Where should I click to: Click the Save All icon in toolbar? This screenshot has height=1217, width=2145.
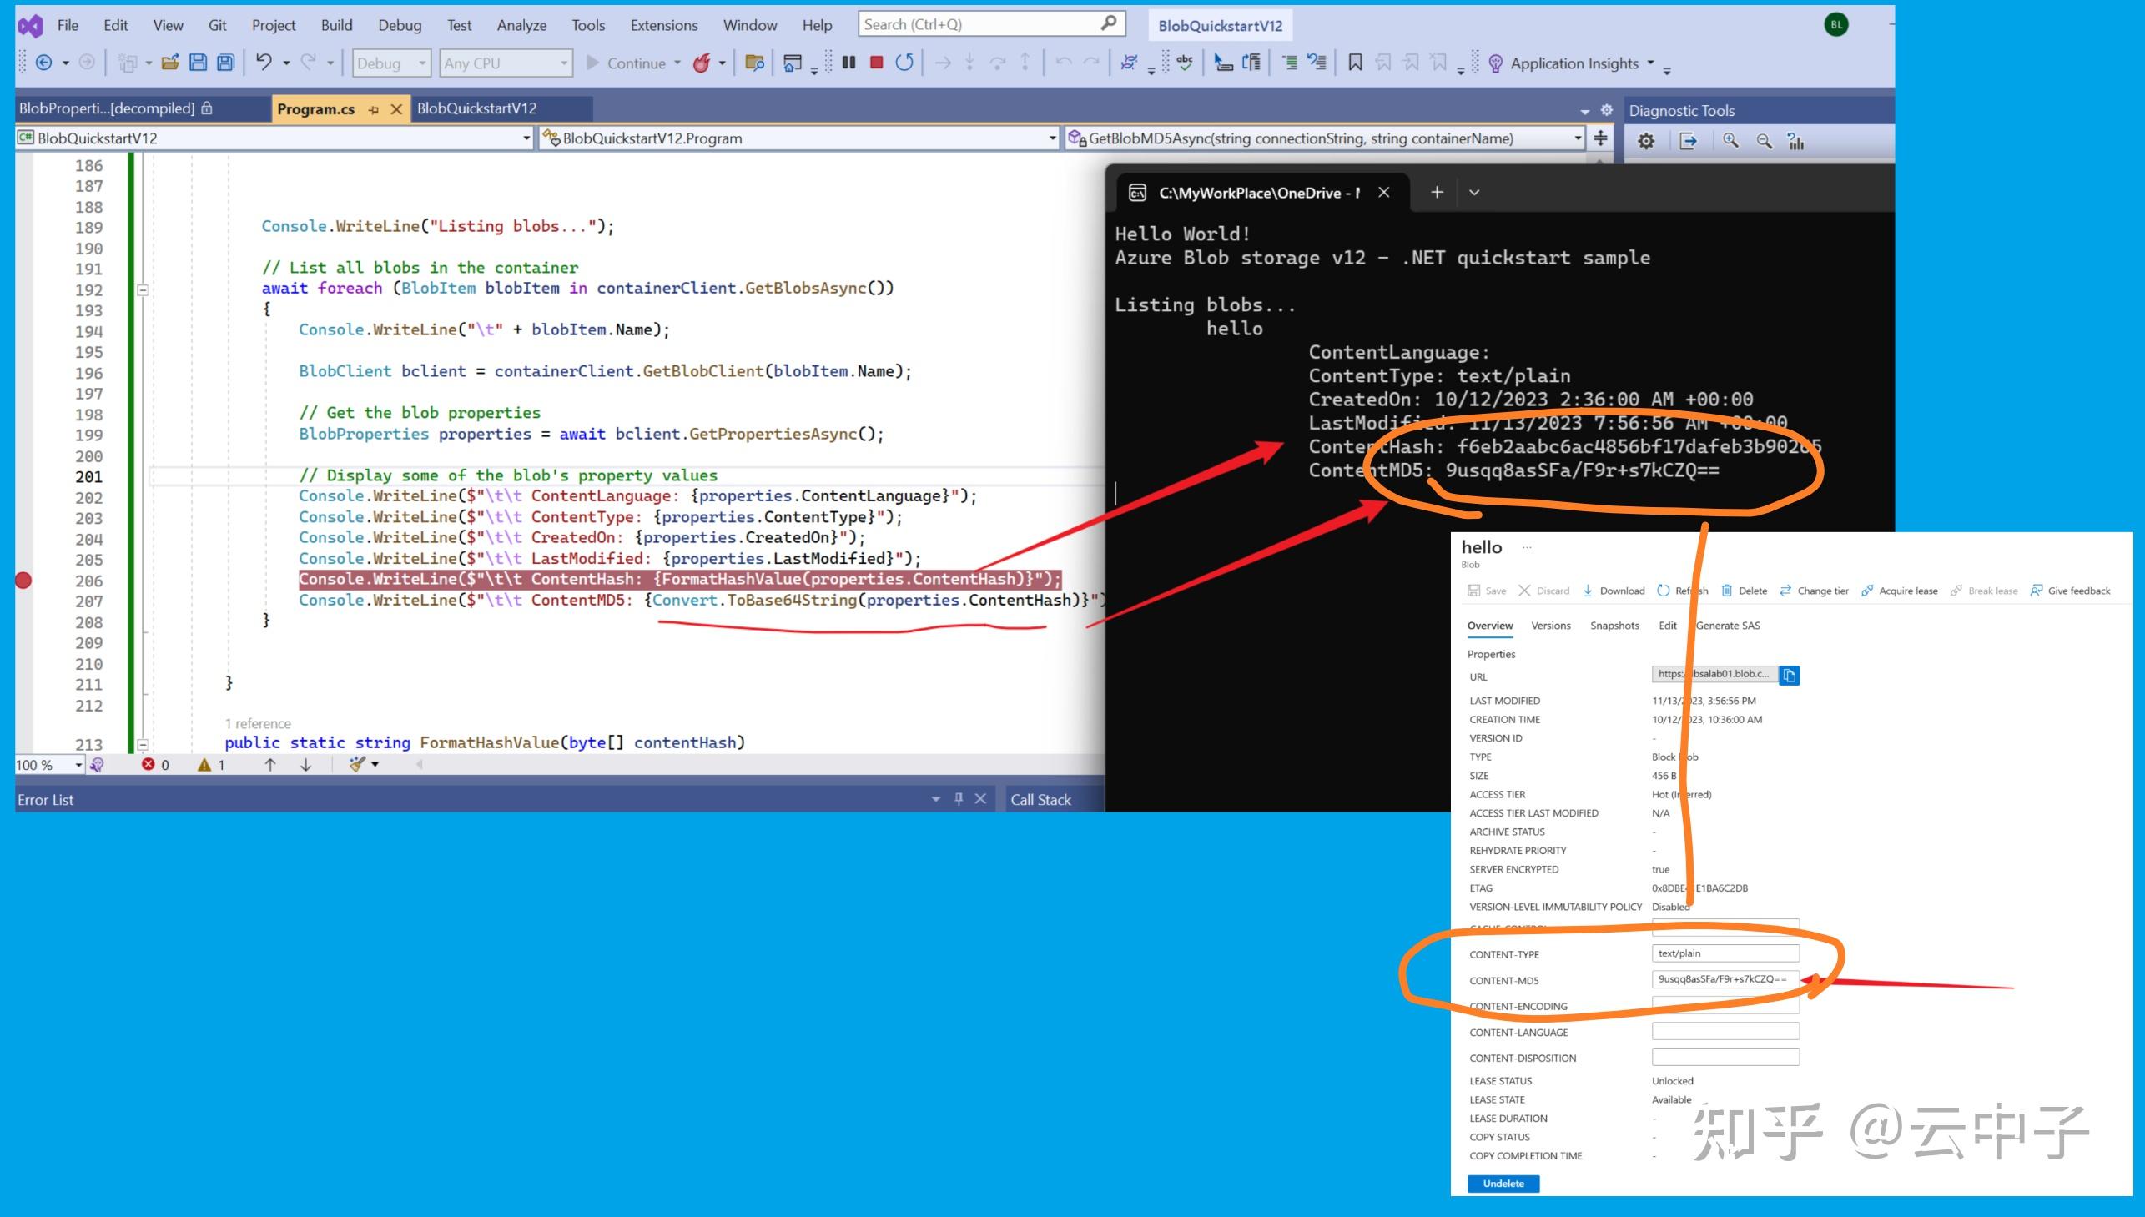point(224,63)
